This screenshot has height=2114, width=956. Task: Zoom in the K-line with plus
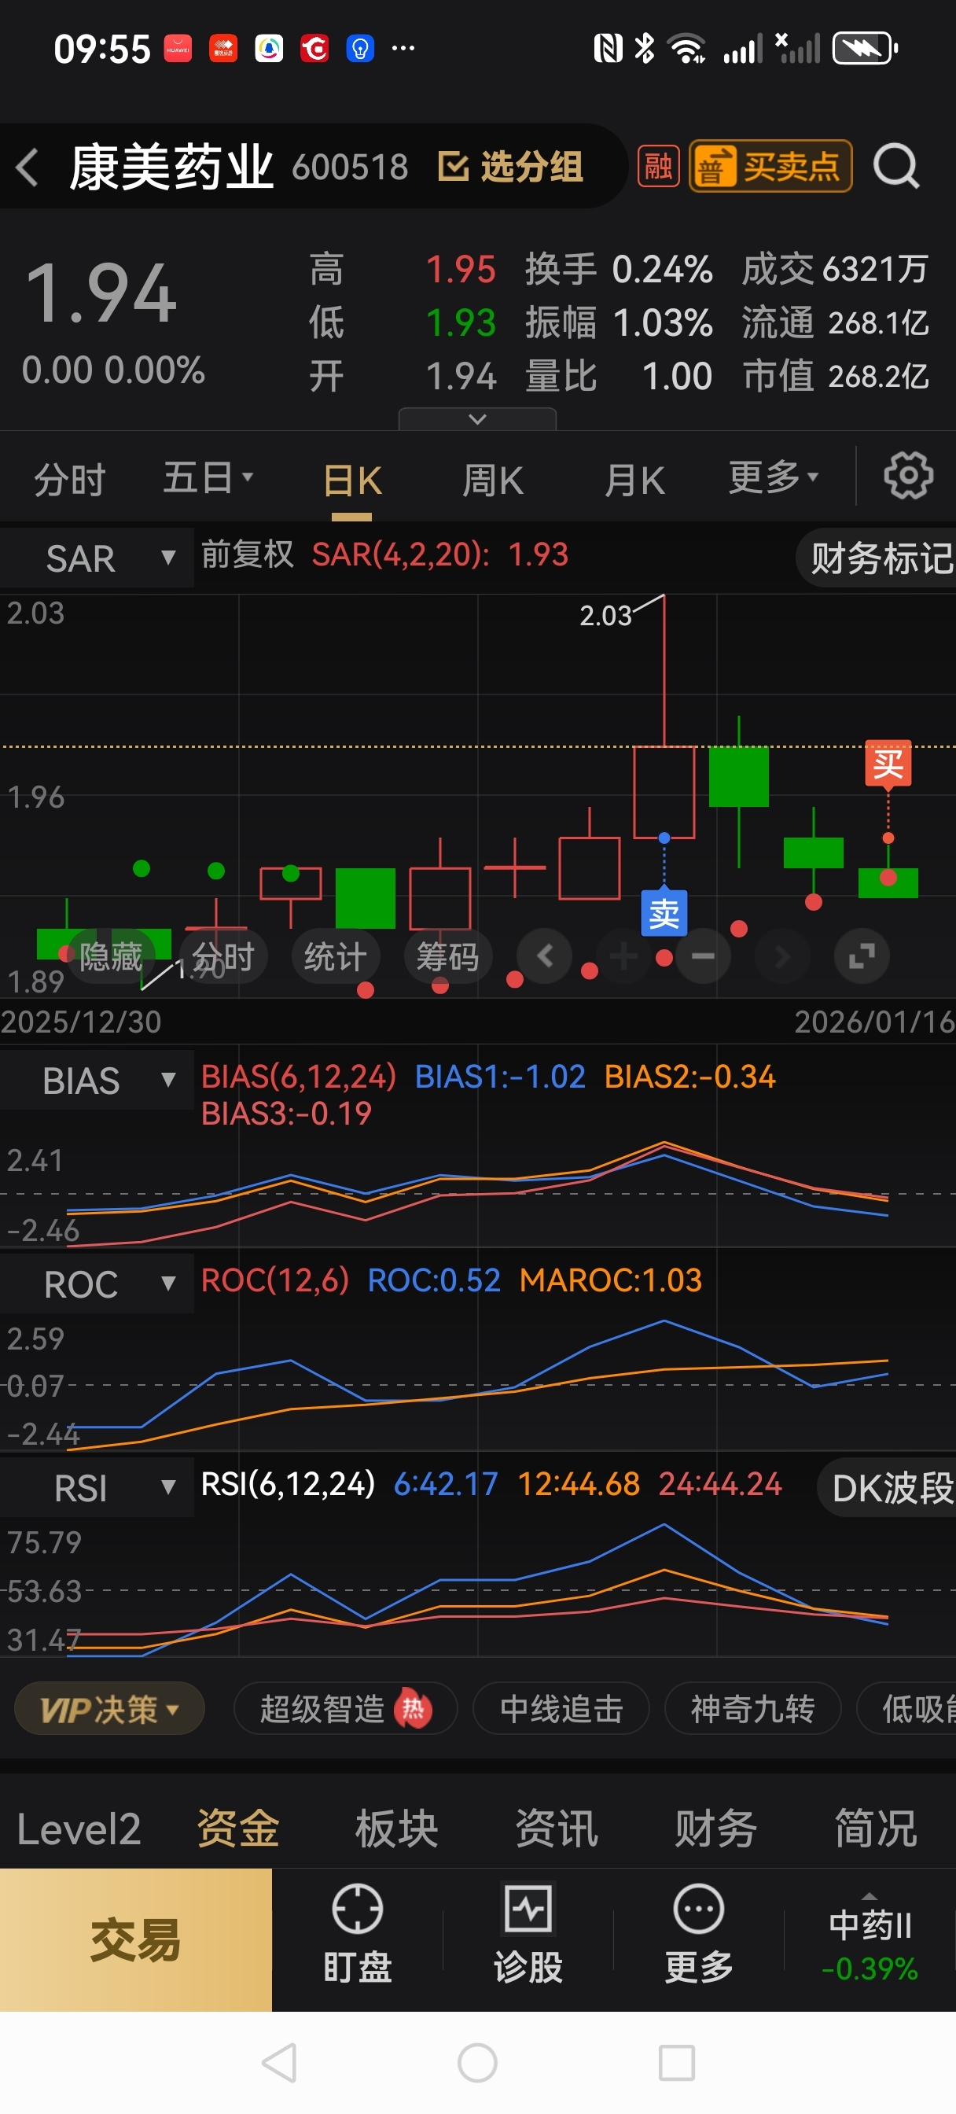point(623,956)
